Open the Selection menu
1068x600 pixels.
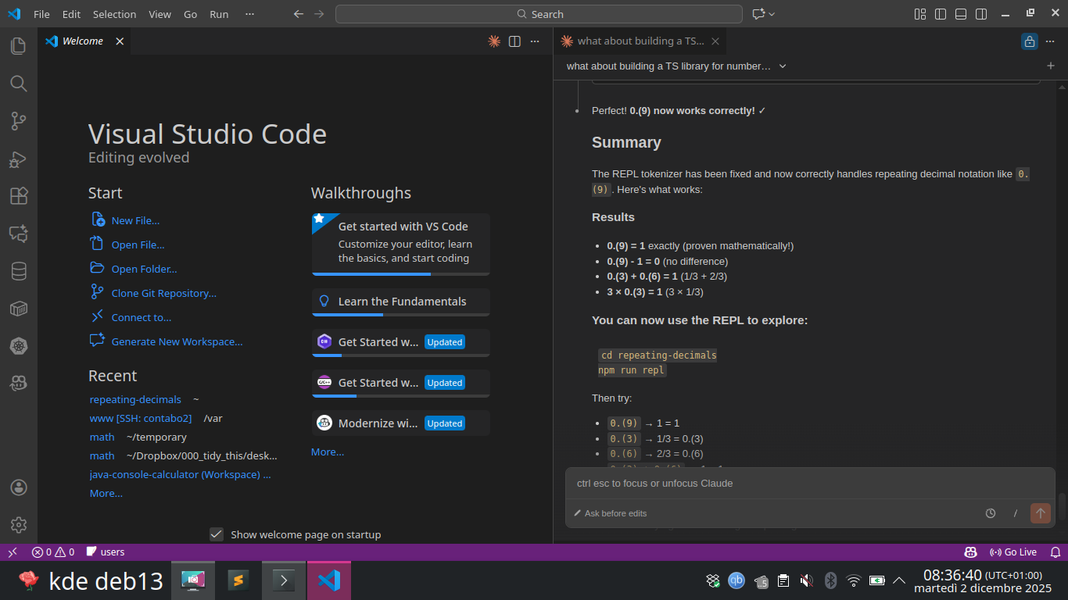(x=114, y=14)
